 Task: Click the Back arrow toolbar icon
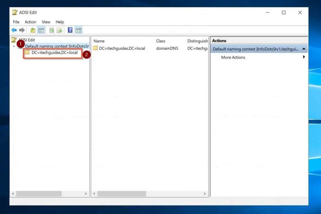pyautogui.click(x=14, y=30)
